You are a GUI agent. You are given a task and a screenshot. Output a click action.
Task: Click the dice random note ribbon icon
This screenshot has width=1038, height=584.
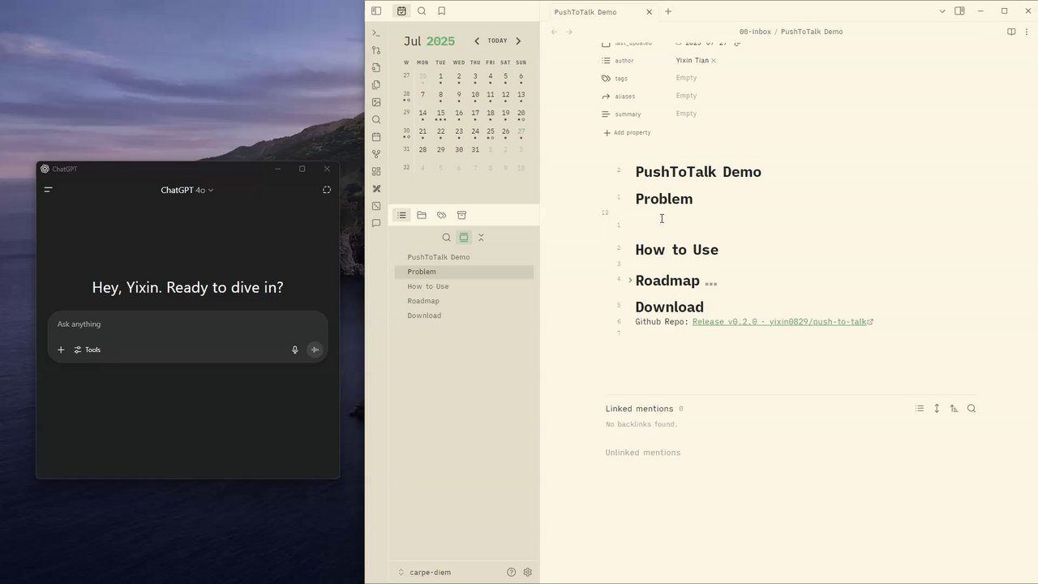click(x=376, y=206)
